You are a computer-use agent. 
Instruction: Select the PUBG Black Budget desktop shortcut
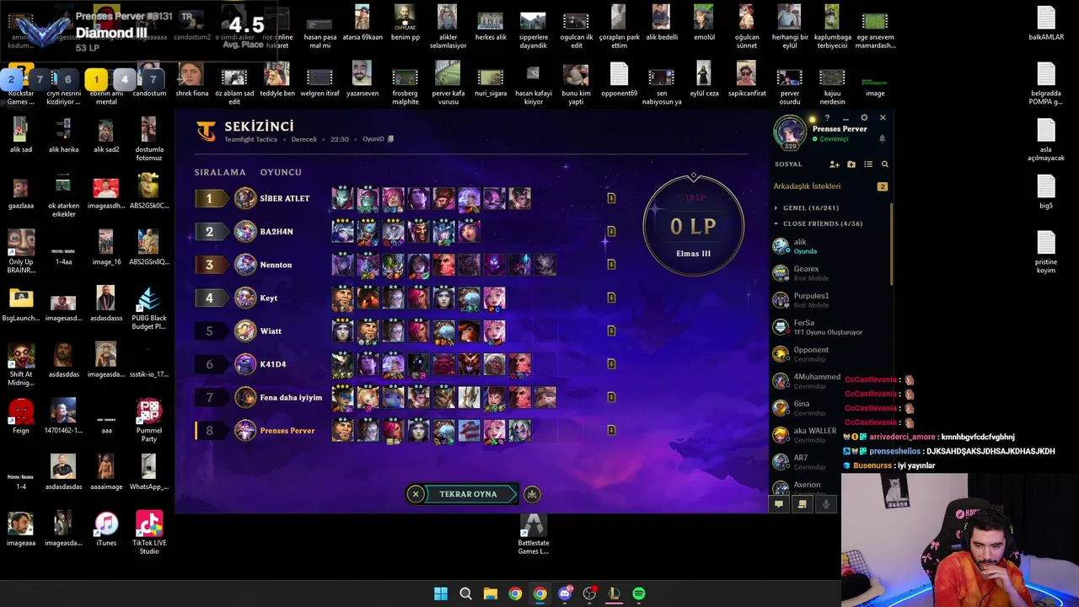click(x=149, y=309)
